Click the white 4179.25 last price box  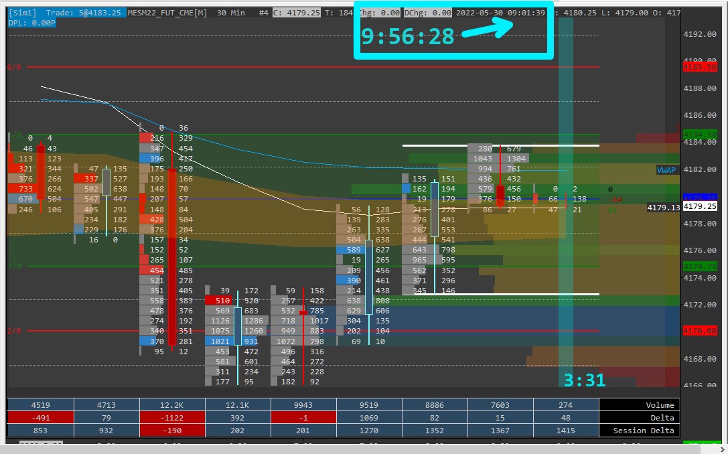pyautogui.click(x=700, y=206)
